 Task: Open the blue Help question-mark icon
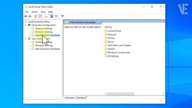point(52,16)
